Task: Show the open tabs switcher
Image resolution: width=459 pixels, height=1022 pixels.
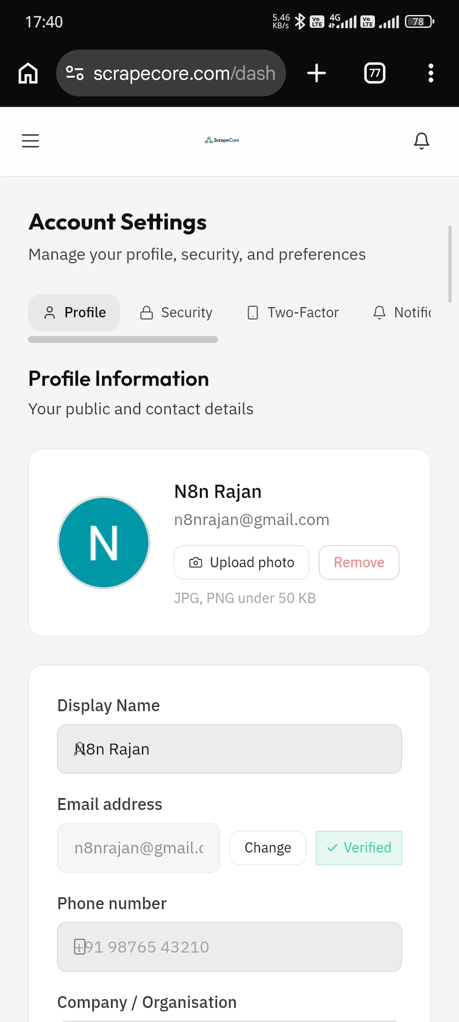Action: [x=374, y=73]
